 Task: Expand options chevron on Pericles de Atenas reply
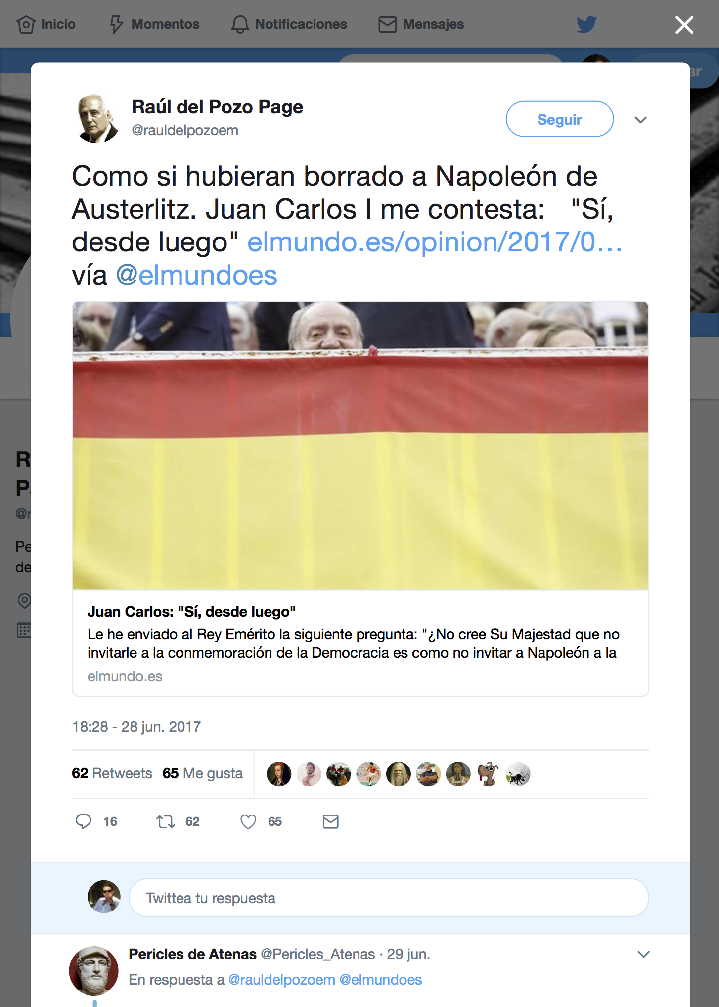643,954
